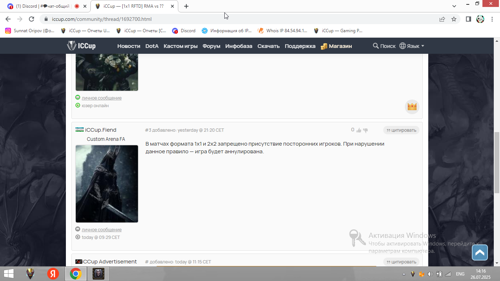Open the Инфобаза menu
Screen dimensions: 500x281
239,46
